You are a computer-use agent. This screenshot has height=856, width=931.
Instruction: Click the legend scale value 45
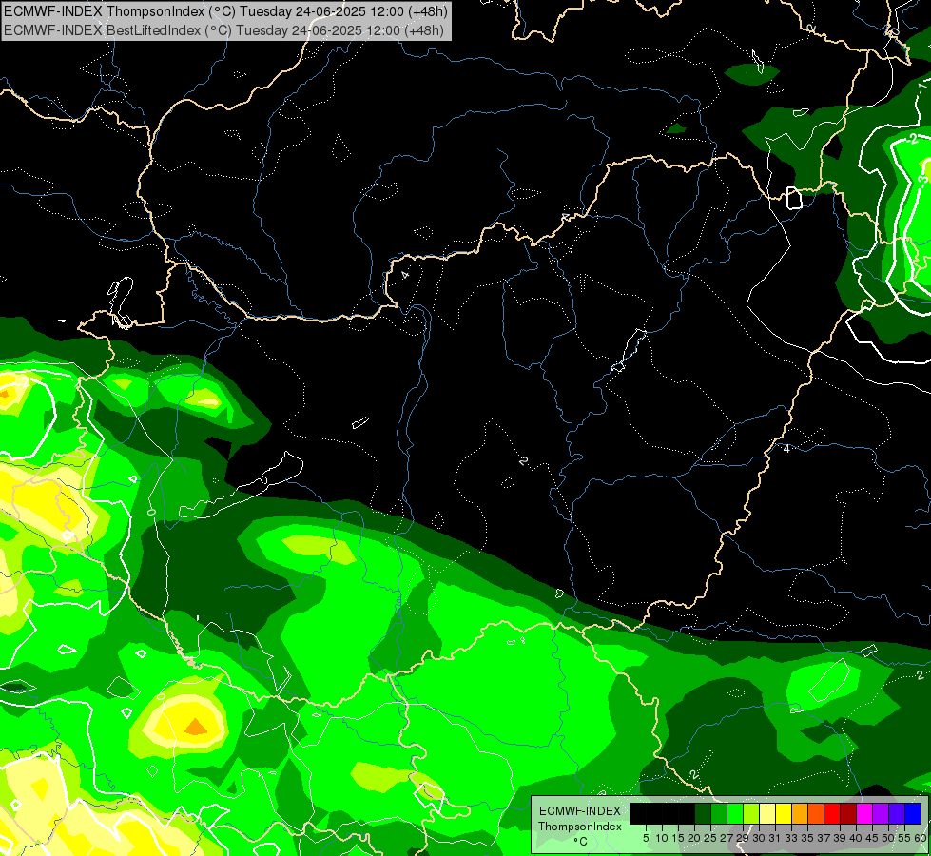(x=873, y=838)
